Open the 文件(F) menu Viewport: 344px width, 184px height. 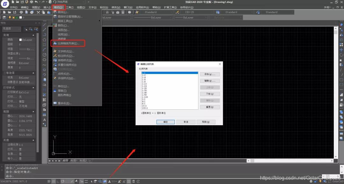point(14,7)
